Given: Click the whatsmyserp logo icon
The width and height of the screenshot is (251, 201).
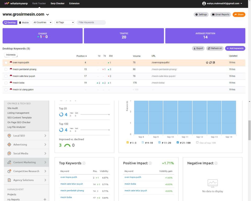Looking at the screenshot, I should tap(7, 3).
